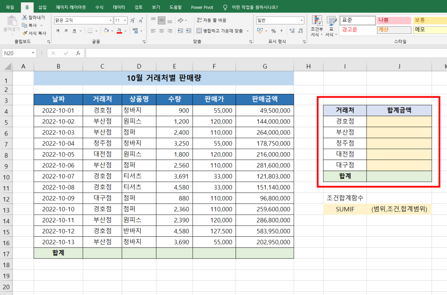Toggle wrap text (자동 줄 바꿈)
This screenshot has height=295, width=447.
[x=211, y=20]
